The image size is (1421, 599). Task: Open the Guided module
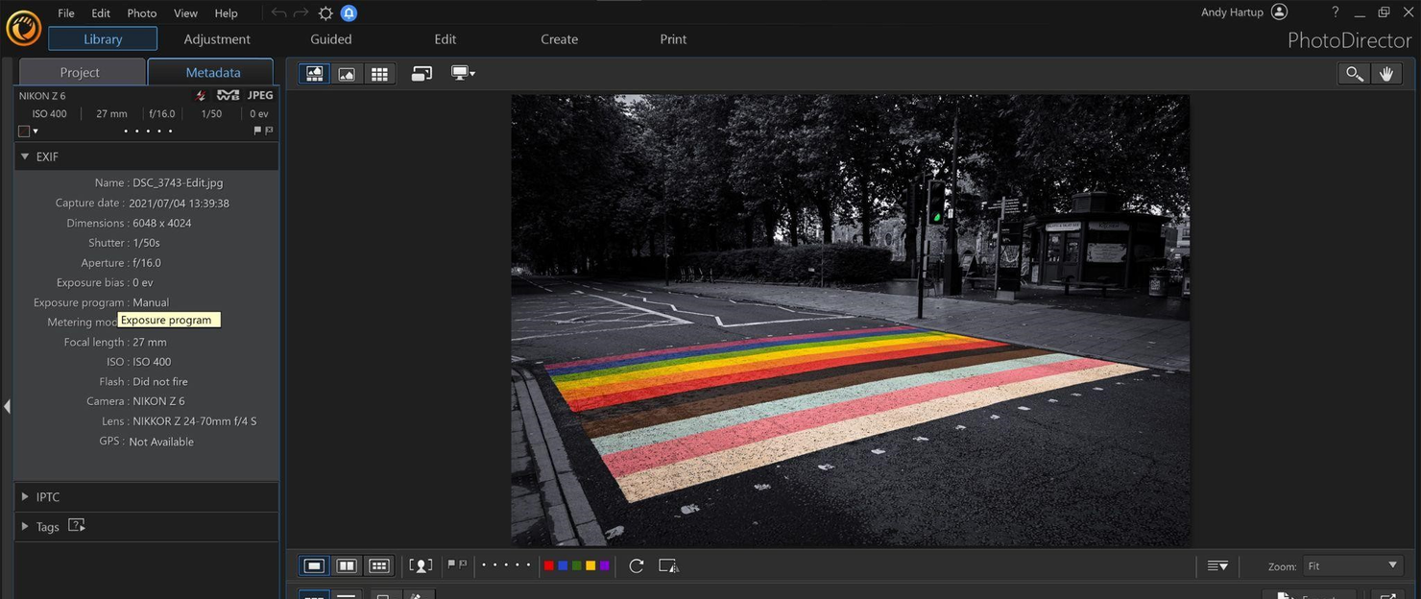[331, 39]
